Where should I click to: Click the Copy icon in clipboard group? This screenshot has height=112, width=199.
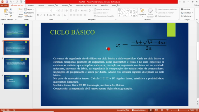tap(11, 13)
